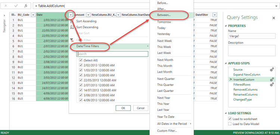Uncheck the 14/07/2013 12:00:00 AM checkbox
This screenshot has height=135, width=280.
click(x=80, y=90)
